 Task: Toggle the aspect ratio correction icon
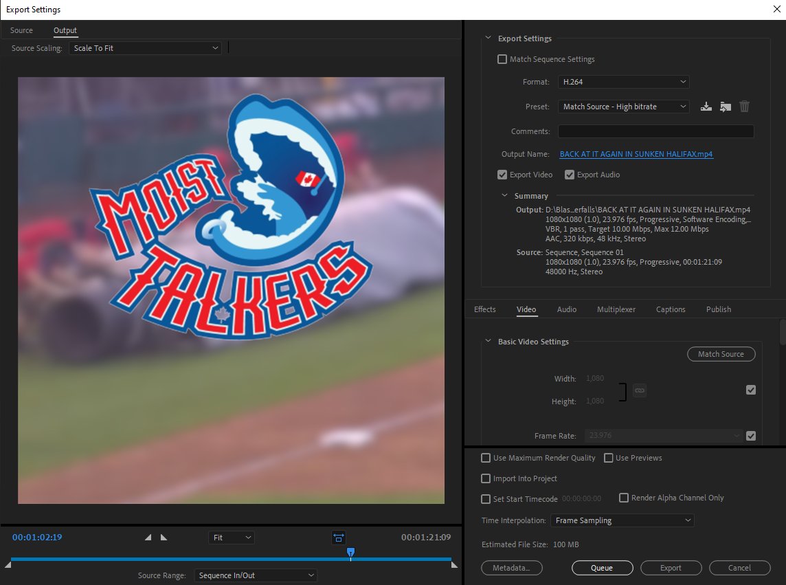339,538
